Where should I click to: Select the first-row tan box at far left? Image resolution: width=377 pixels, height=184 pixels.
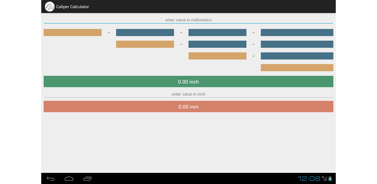point(73,32)
